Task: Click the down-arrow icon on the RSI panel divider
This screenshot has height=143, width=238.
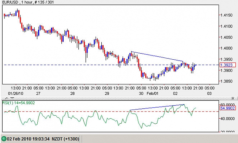Action: (12, 99)
